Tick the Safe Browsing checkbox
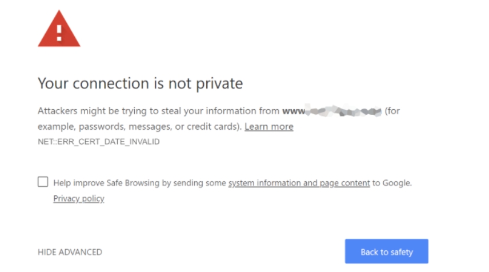 43,182
